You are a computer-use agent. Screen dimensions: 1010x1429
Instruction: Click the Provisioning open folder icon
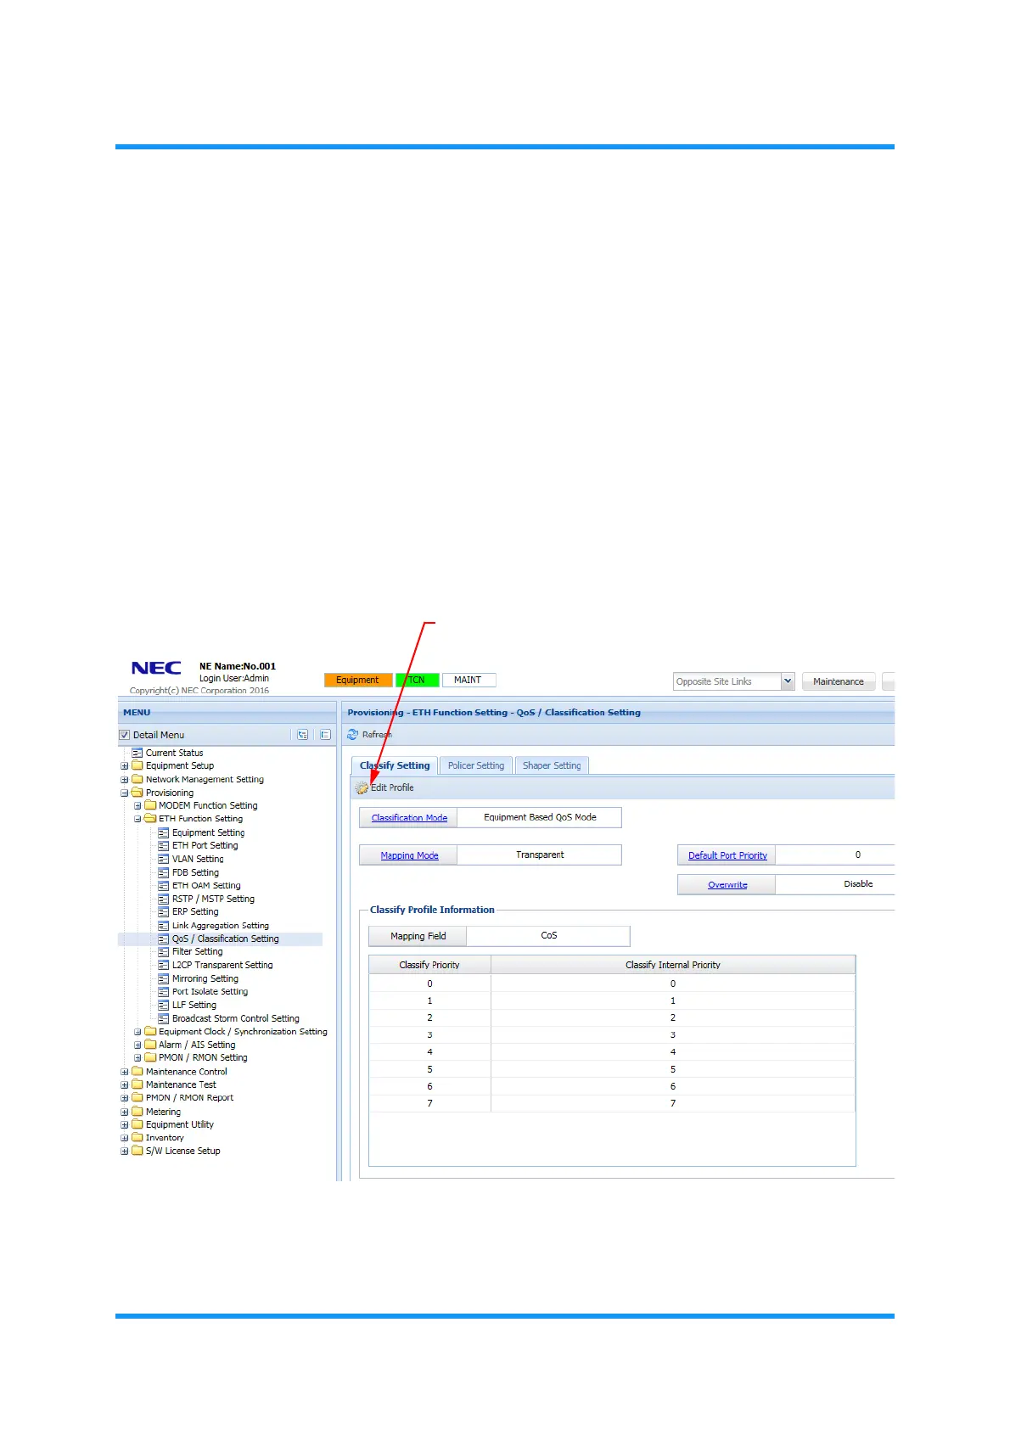[x=137, y=793]
